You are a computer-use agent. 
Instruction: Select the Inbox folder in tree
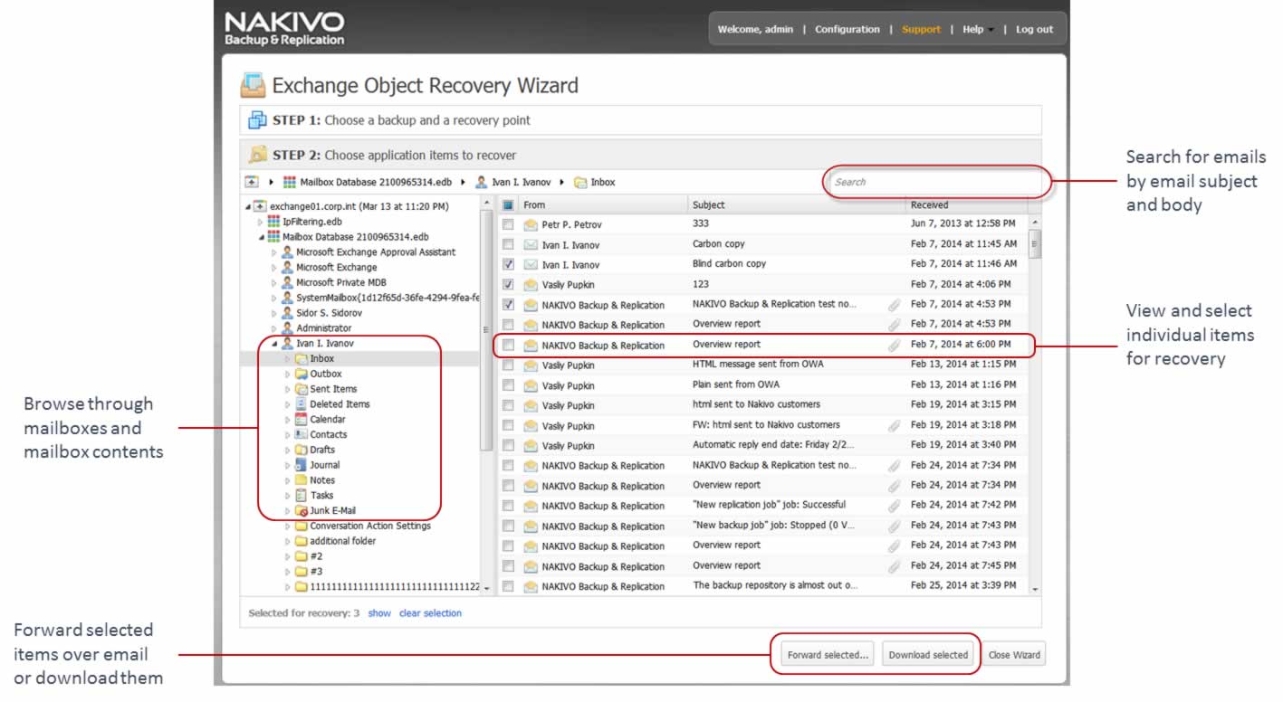(322, 359)
